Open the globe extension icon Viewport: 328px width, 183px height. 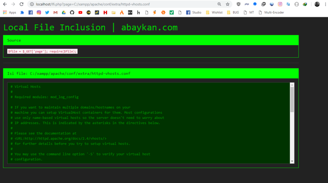coord(272,4)
